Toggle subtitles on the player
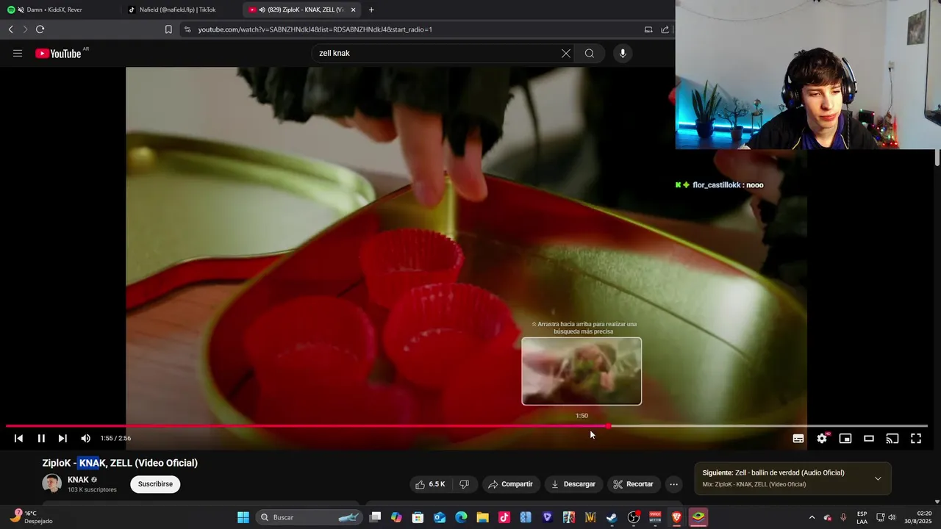Viewport: 941px width, 529px height. point(798,439)
